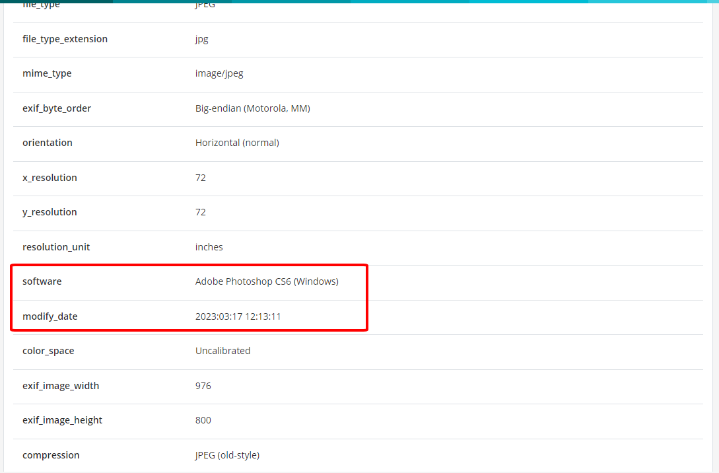Select the JPEG (old-style) compression value
The height and width of the screenshot is (473, 719).
[227, 455]
